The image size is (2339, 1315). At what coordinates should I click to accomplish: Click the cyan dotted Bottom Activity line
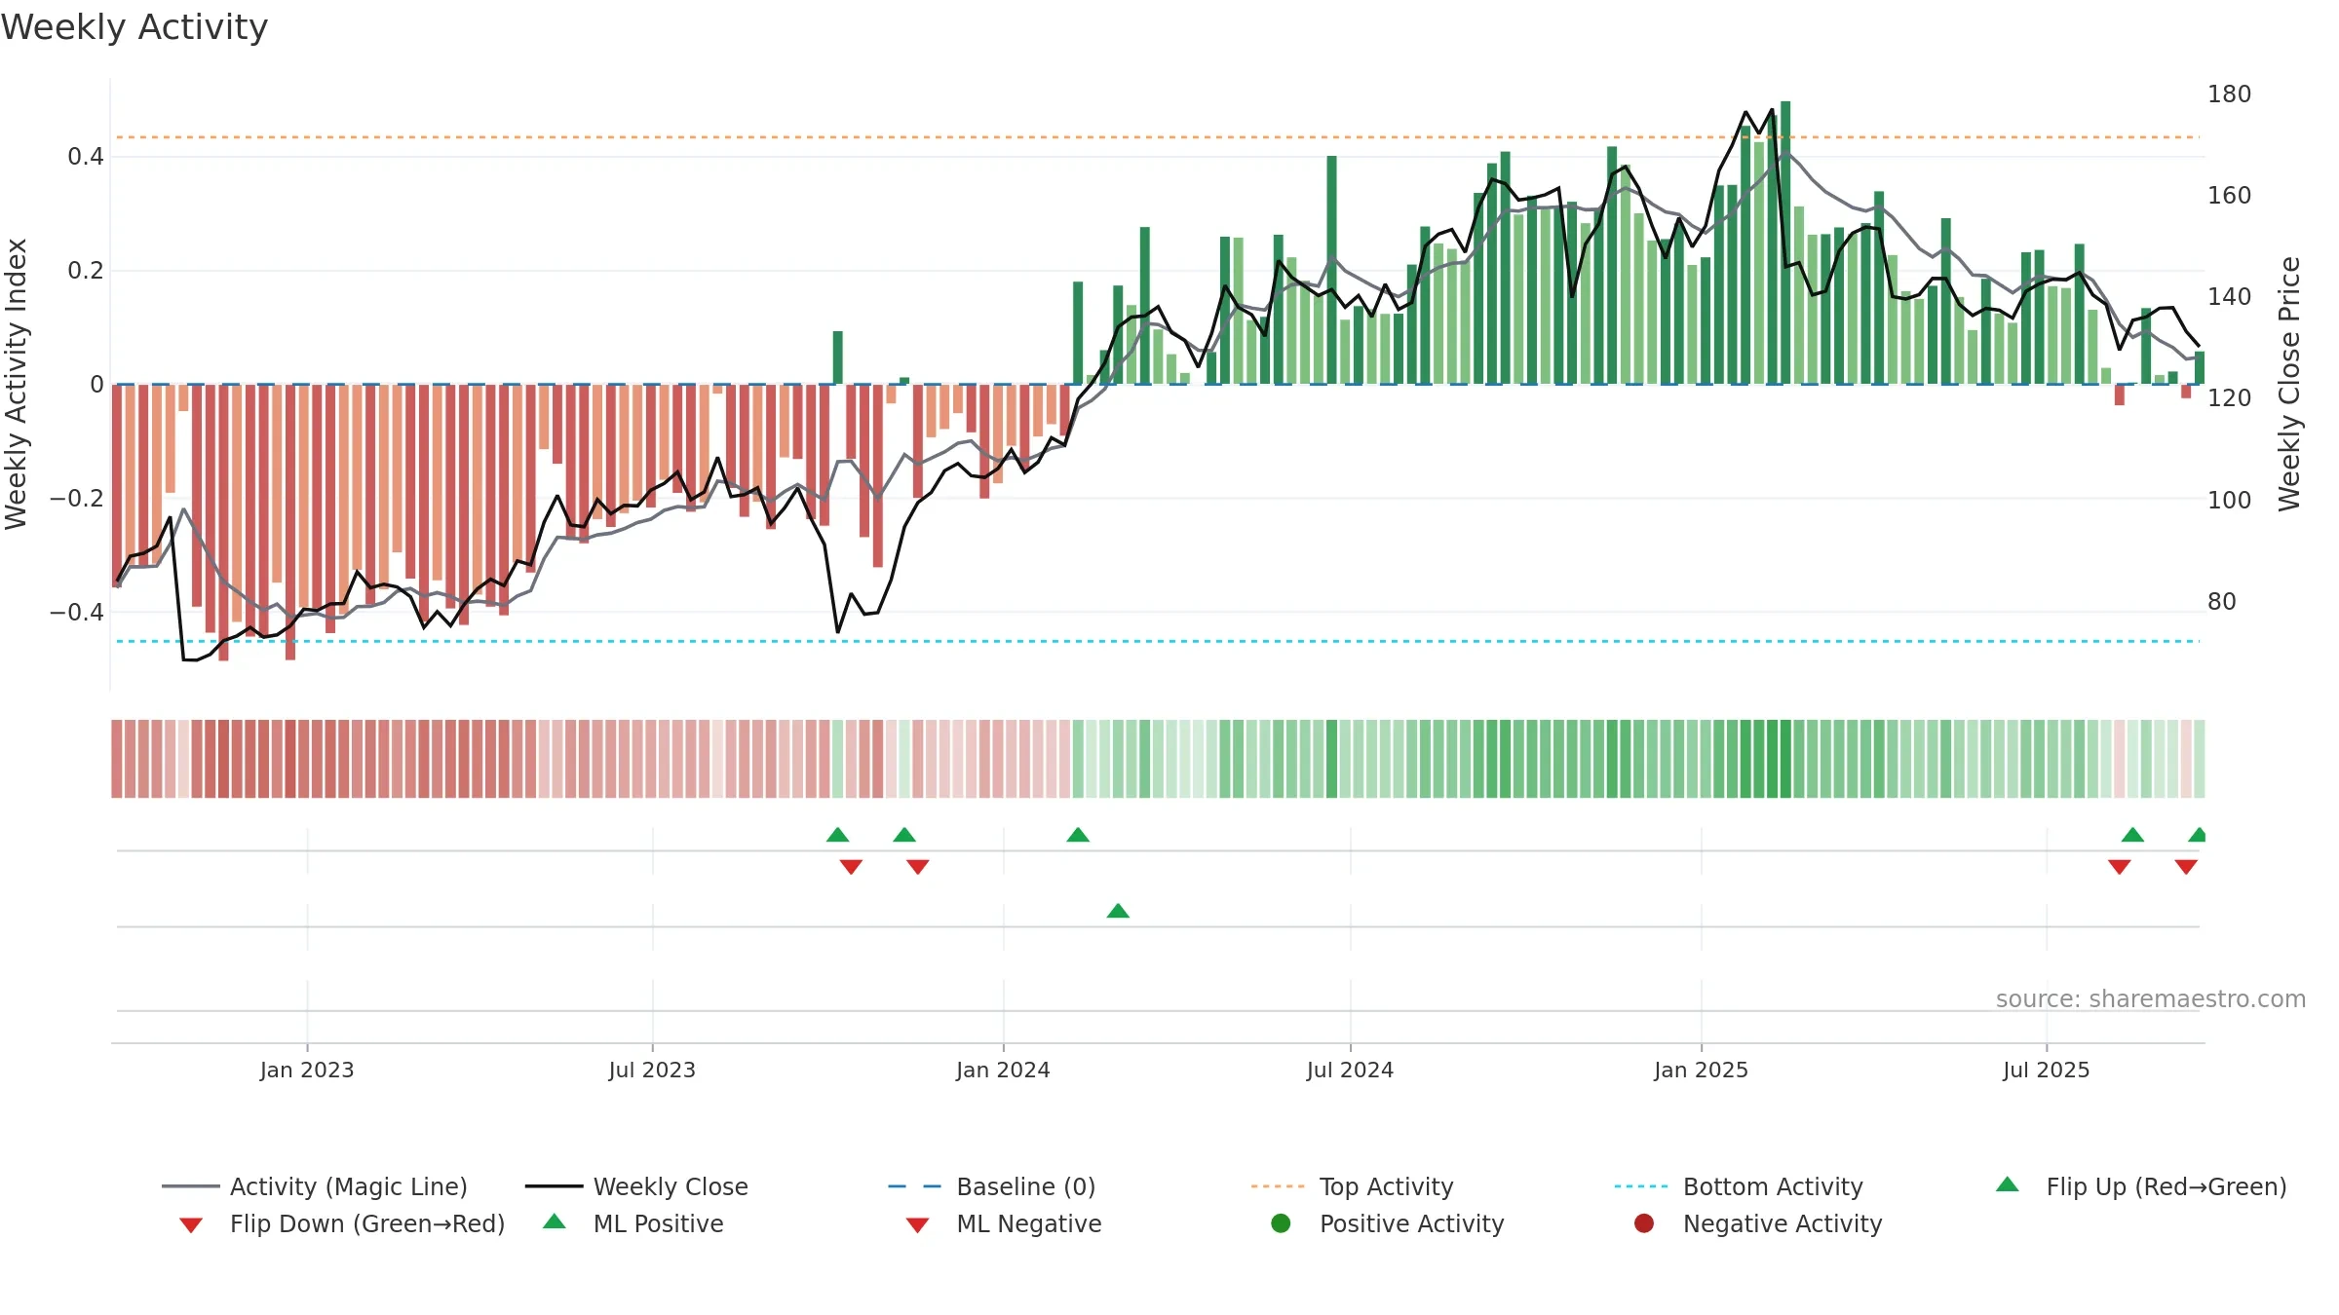(x=1158, y=641)
